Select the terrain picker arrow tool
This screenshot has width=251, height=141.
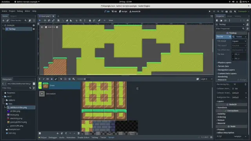coord(61,79)
